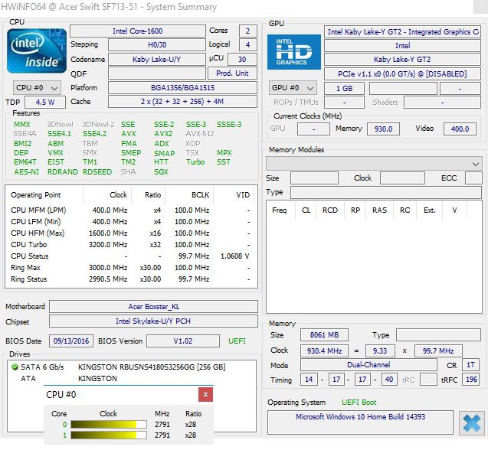The image size is (488, 450).
Task: Click the Motherboard Acer Boxster_KL field
Action: point(153,307)
